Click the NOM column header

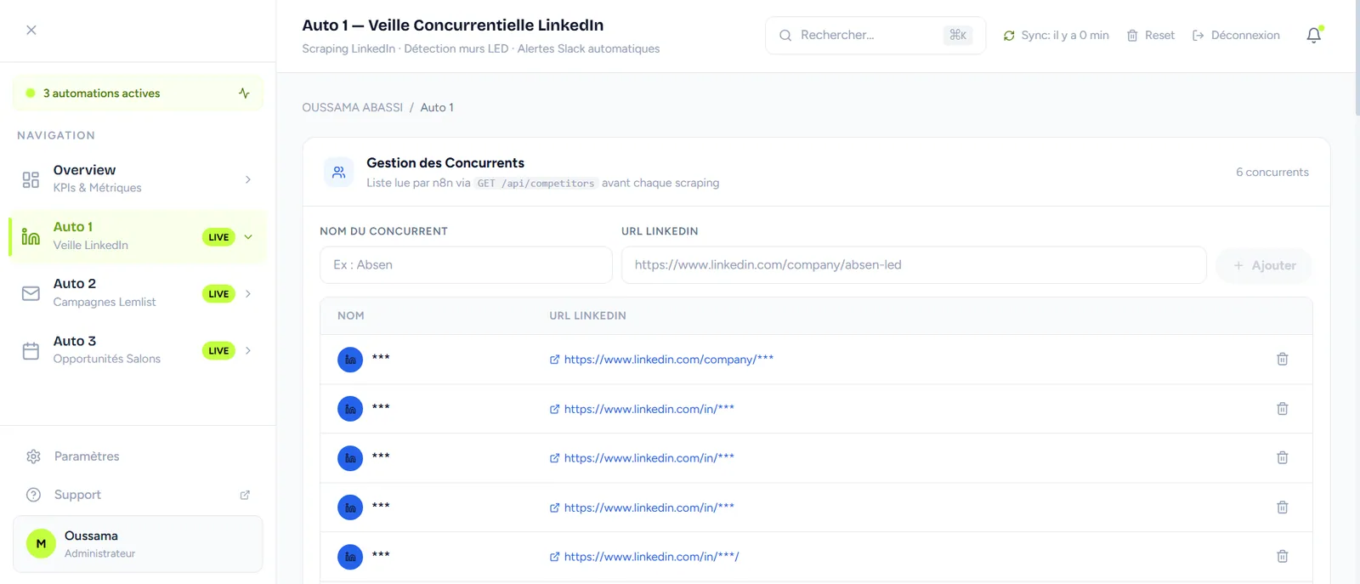[x=351, y=316]
